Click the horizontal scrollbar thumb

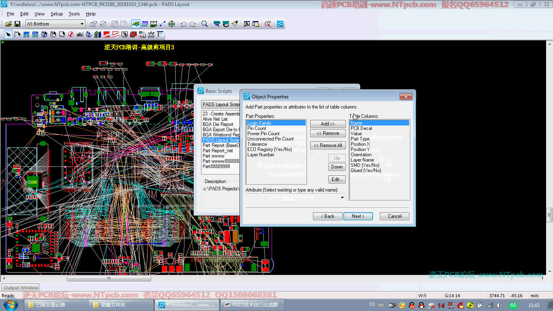109,278
